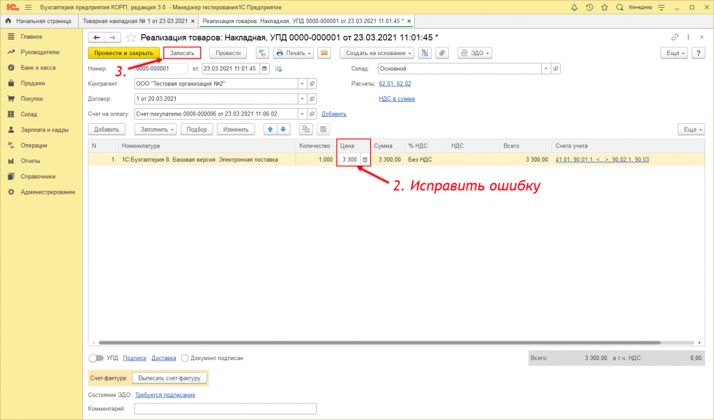Open table Еще menu
This screenshot has width=714, height=420.
pos(691,130)
